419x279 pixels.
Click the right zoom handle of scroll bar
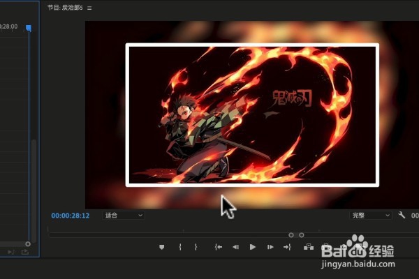click(x=302, y=235)
